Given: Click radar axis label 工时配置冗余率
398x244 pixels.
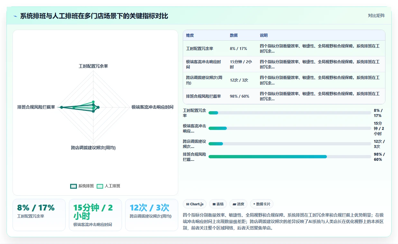Looking at the screenshot, I should point(93,66).
